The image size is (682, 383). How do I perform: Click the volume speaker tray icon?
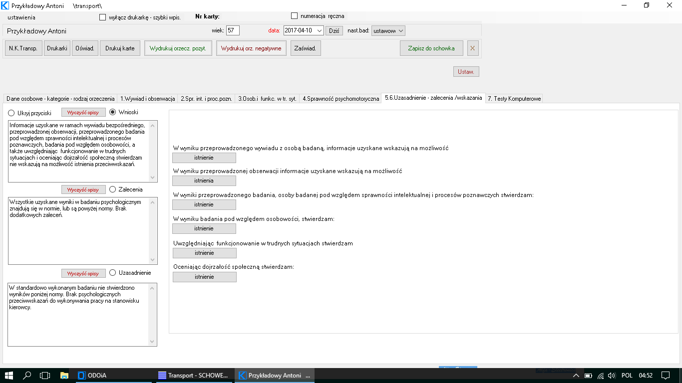pos(612,375)
